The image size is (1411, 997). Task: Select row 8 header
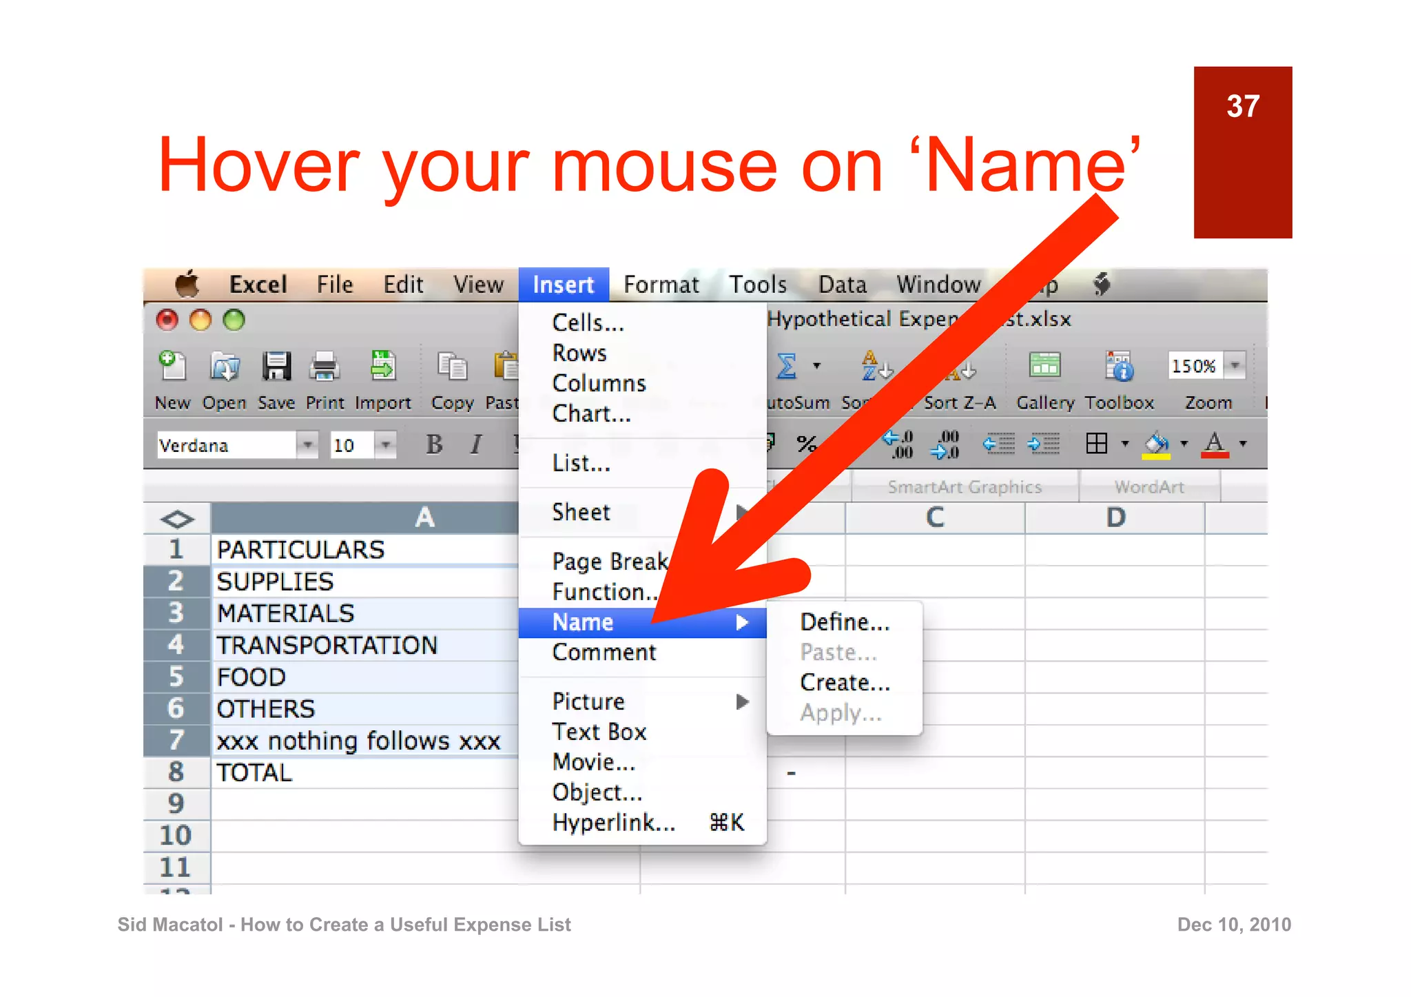pos(176,772)
